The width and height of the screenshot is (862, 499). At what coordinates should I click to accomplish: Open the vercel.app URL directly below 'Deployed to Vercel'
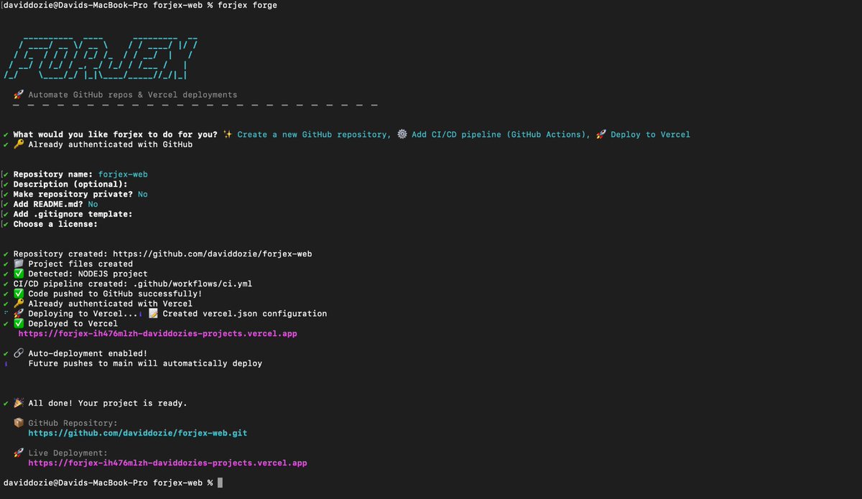157,334
